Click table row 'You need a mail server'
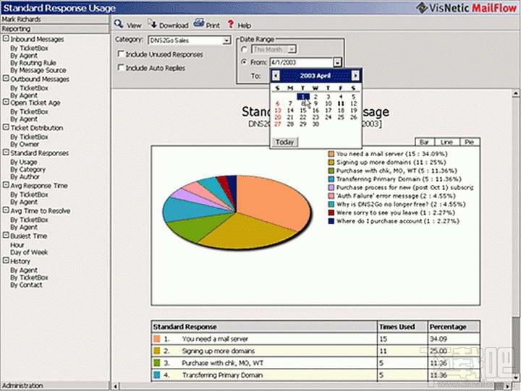 315,339
